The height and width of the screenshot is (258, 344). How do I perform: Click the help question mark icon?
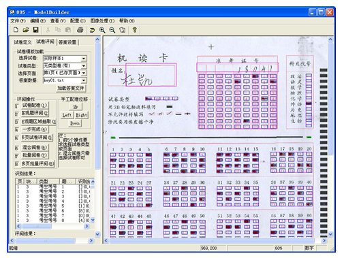click(x=134, y=30)
